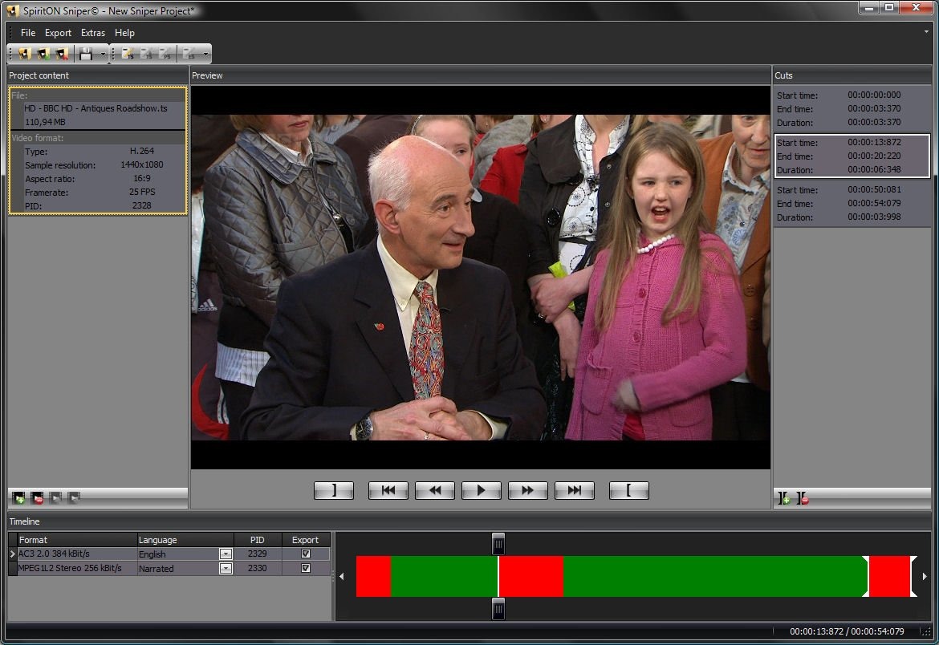Open the Extras menu
Viewport: 939px width, 645px height.
[x=93, y=33]
